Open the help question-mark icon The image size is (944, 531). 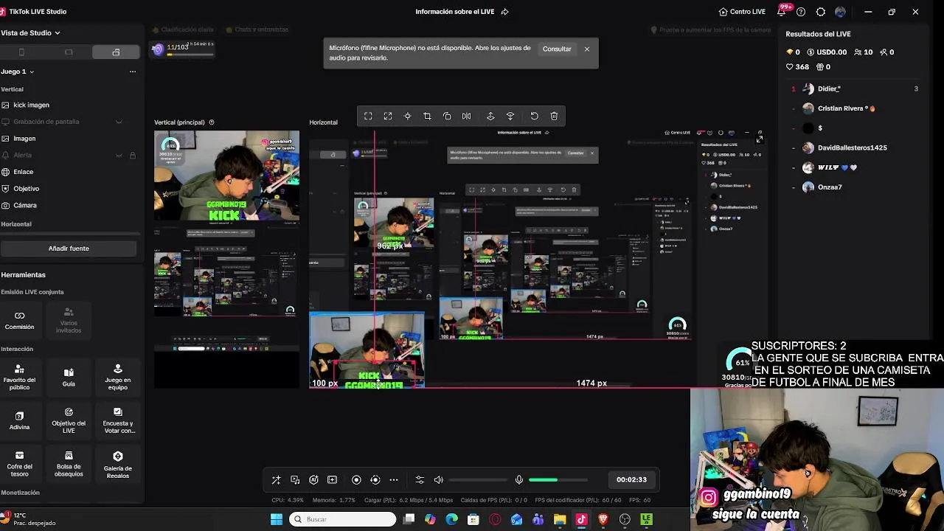pos(801,12)
